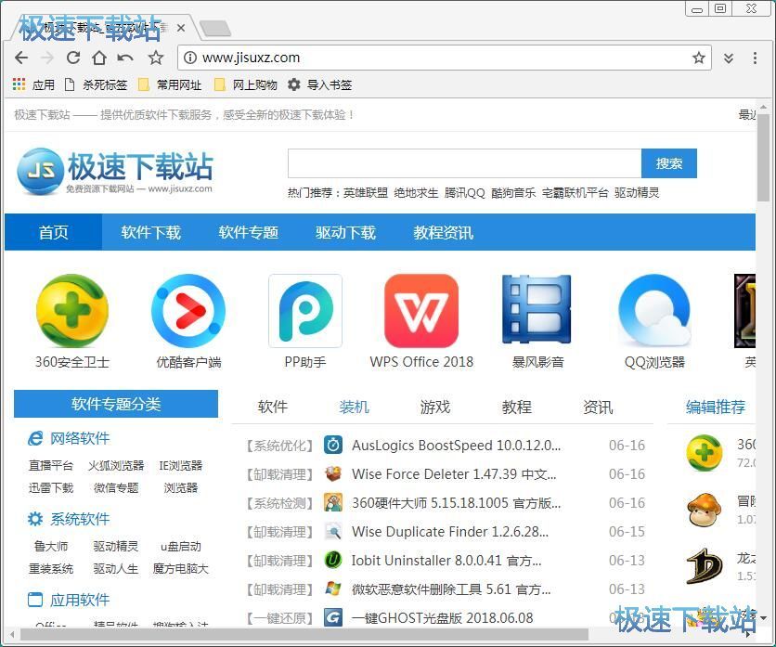Open the u盘启动 topic link
776x647 pixels.
181,546
